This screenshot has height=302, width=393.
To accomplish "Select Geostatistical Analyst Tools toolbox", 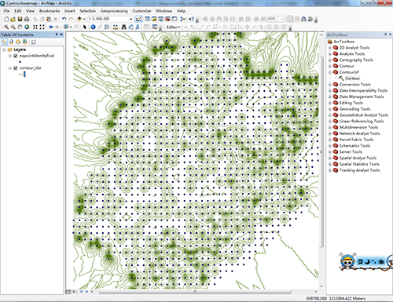I will pos(364,115).
